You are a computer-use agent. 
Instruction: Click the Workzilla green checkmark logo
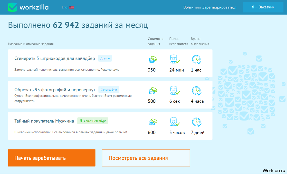[12, 7]
